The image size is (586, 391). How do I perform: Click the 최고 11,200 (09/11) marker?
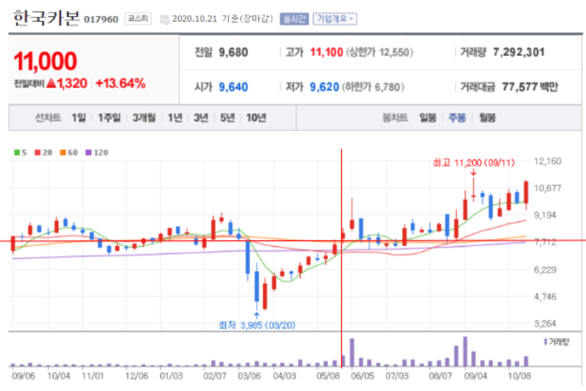pyautogui.click(x=474, y=163)
